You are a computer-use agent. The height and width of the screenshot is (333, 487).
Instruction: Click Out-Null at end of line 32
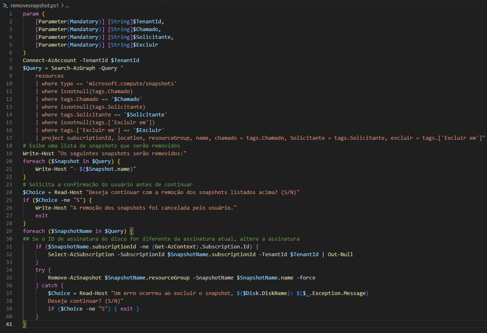[x=340, y=254]
